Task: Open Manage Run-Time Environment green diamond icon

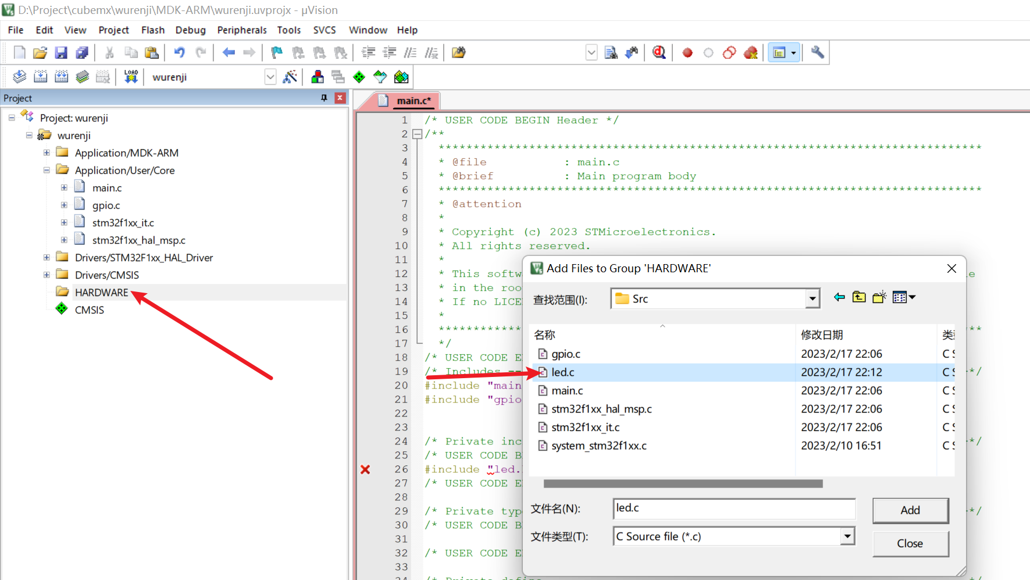Action: point(359,77)
